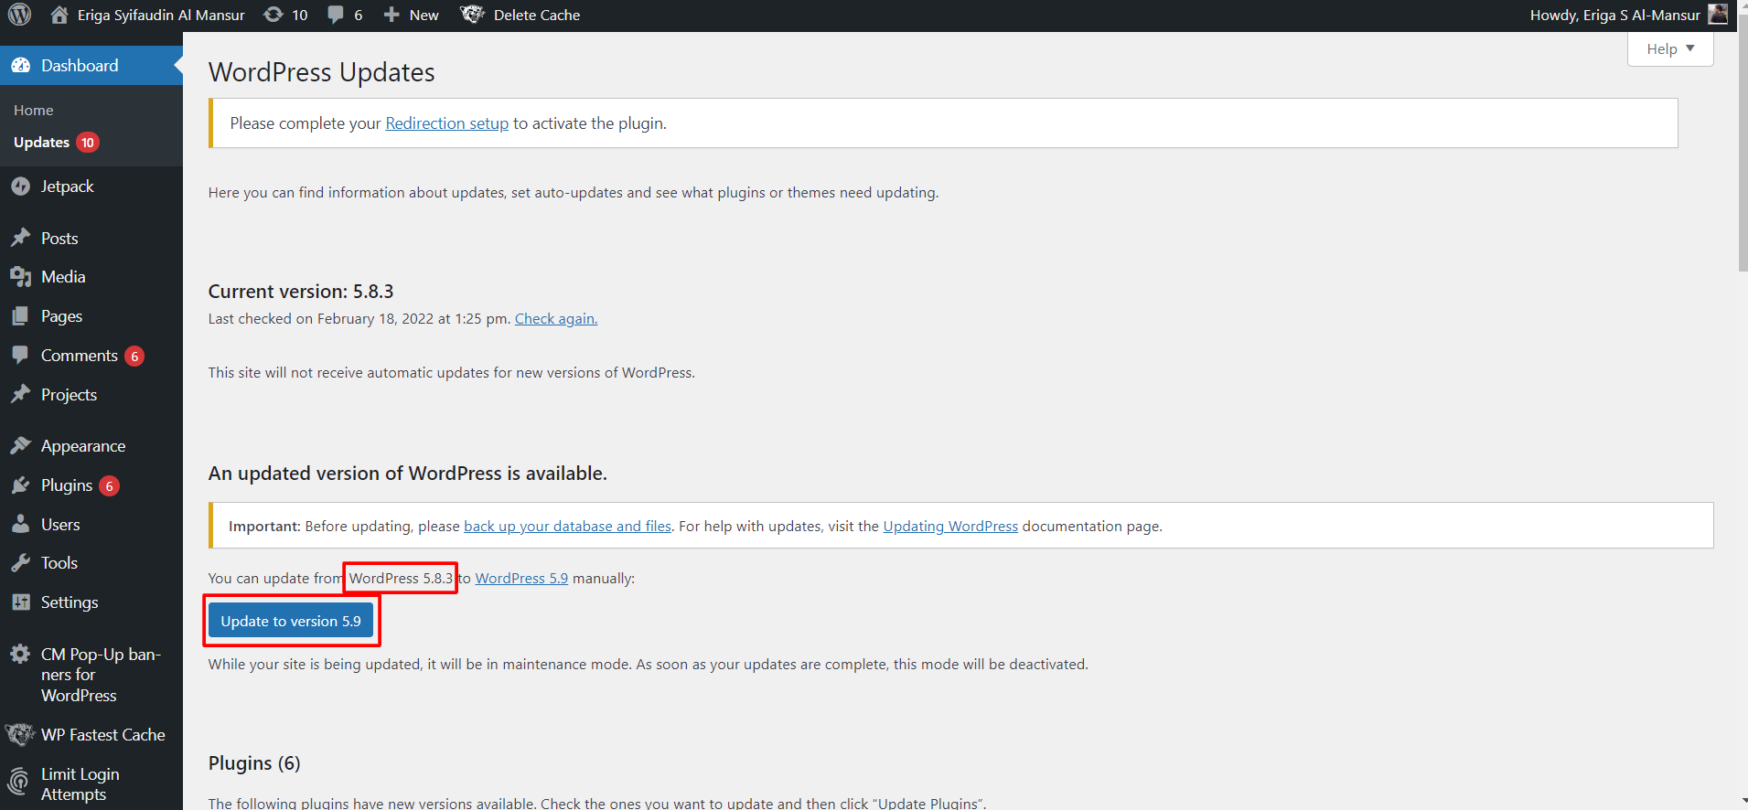This screenshot has height=810, width=1748.
Task: Click the CM Pop-Up banners gear icon
Action: point(20,655)
